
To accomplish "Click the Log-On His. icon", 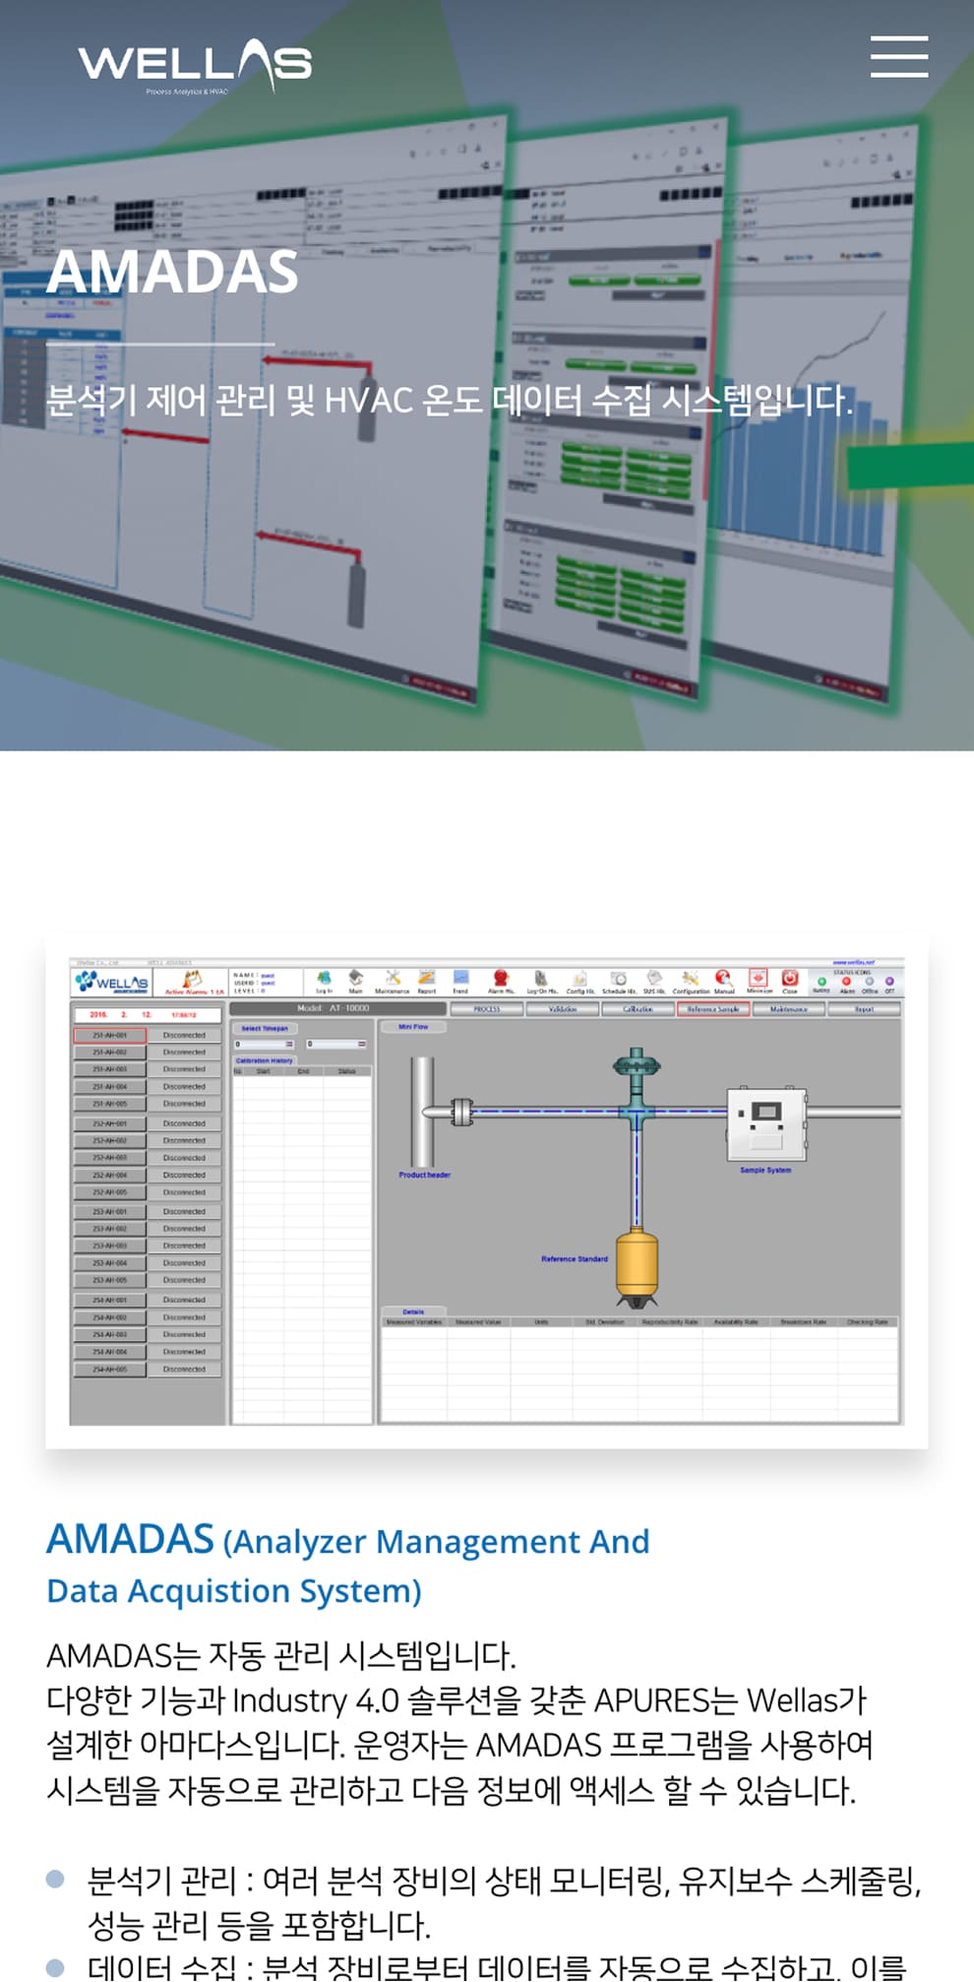I will tap(541, 981).
